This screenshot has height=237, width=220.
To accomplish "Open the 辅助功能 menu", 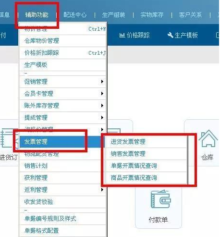I will click(37, 15).
